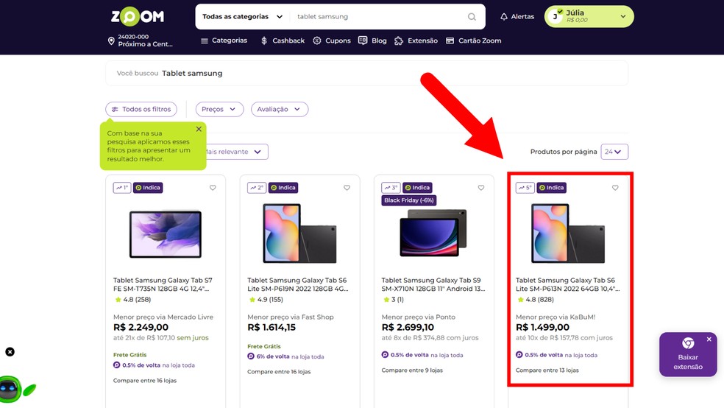Expand the Preços filter

219,109
